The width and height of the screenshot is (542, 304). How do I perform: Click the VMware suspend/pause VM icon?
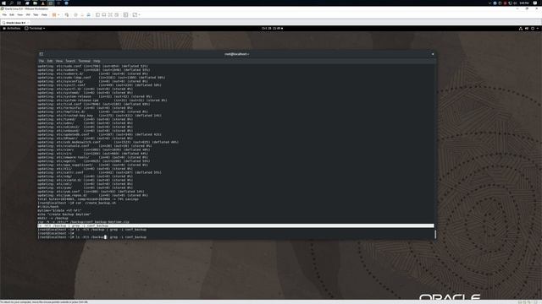pos(54,15)
